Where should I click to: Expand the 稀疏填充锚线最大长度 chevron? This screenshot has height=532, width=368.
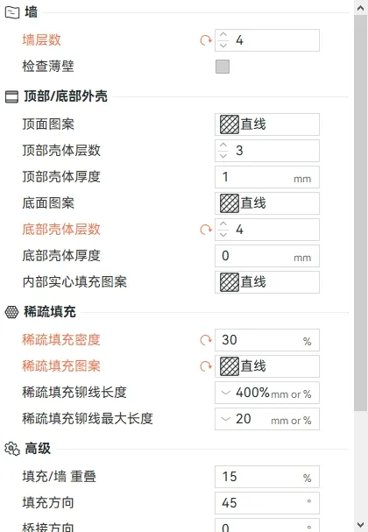pos(225,419)
